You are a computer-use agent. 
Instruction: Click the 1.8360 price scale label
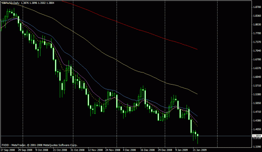tap(257, 15)
